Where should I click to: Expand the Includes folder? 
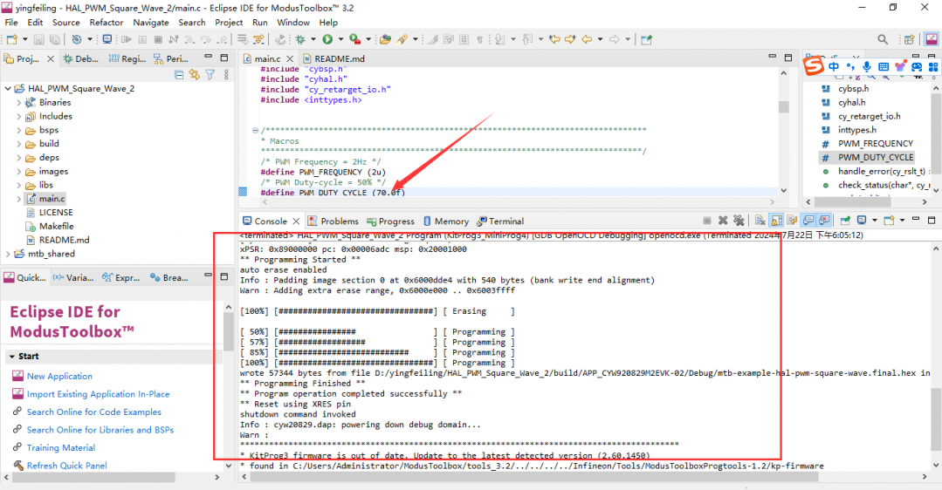18,116
